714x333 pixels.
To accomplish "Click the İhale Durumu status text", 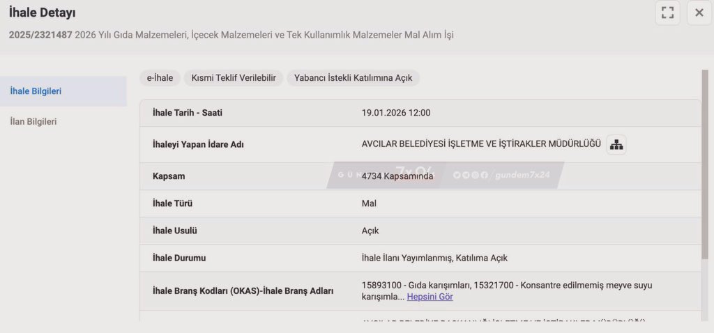I will point(434,258).
